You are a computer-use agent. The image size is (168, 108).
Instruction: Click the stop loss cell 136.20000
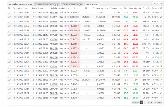pyautogui.click(x=75, y=30)
